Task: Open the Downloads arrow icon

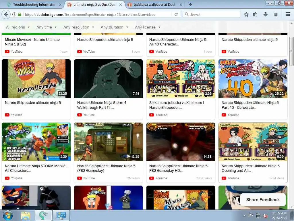Action: click(x=266, y=14)
